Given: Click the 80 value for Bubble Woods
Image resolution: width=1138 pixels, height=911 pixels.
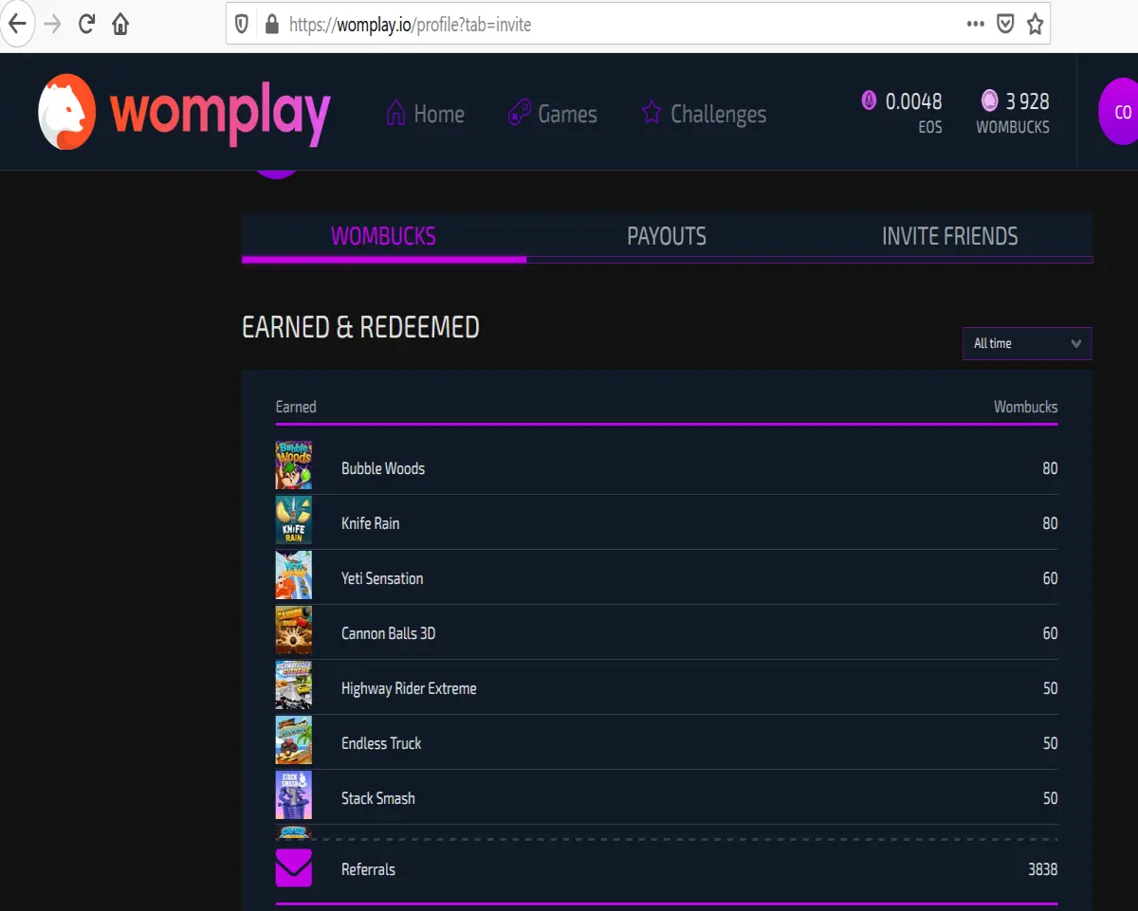Looking at the screenshot, I should 1050,468.
